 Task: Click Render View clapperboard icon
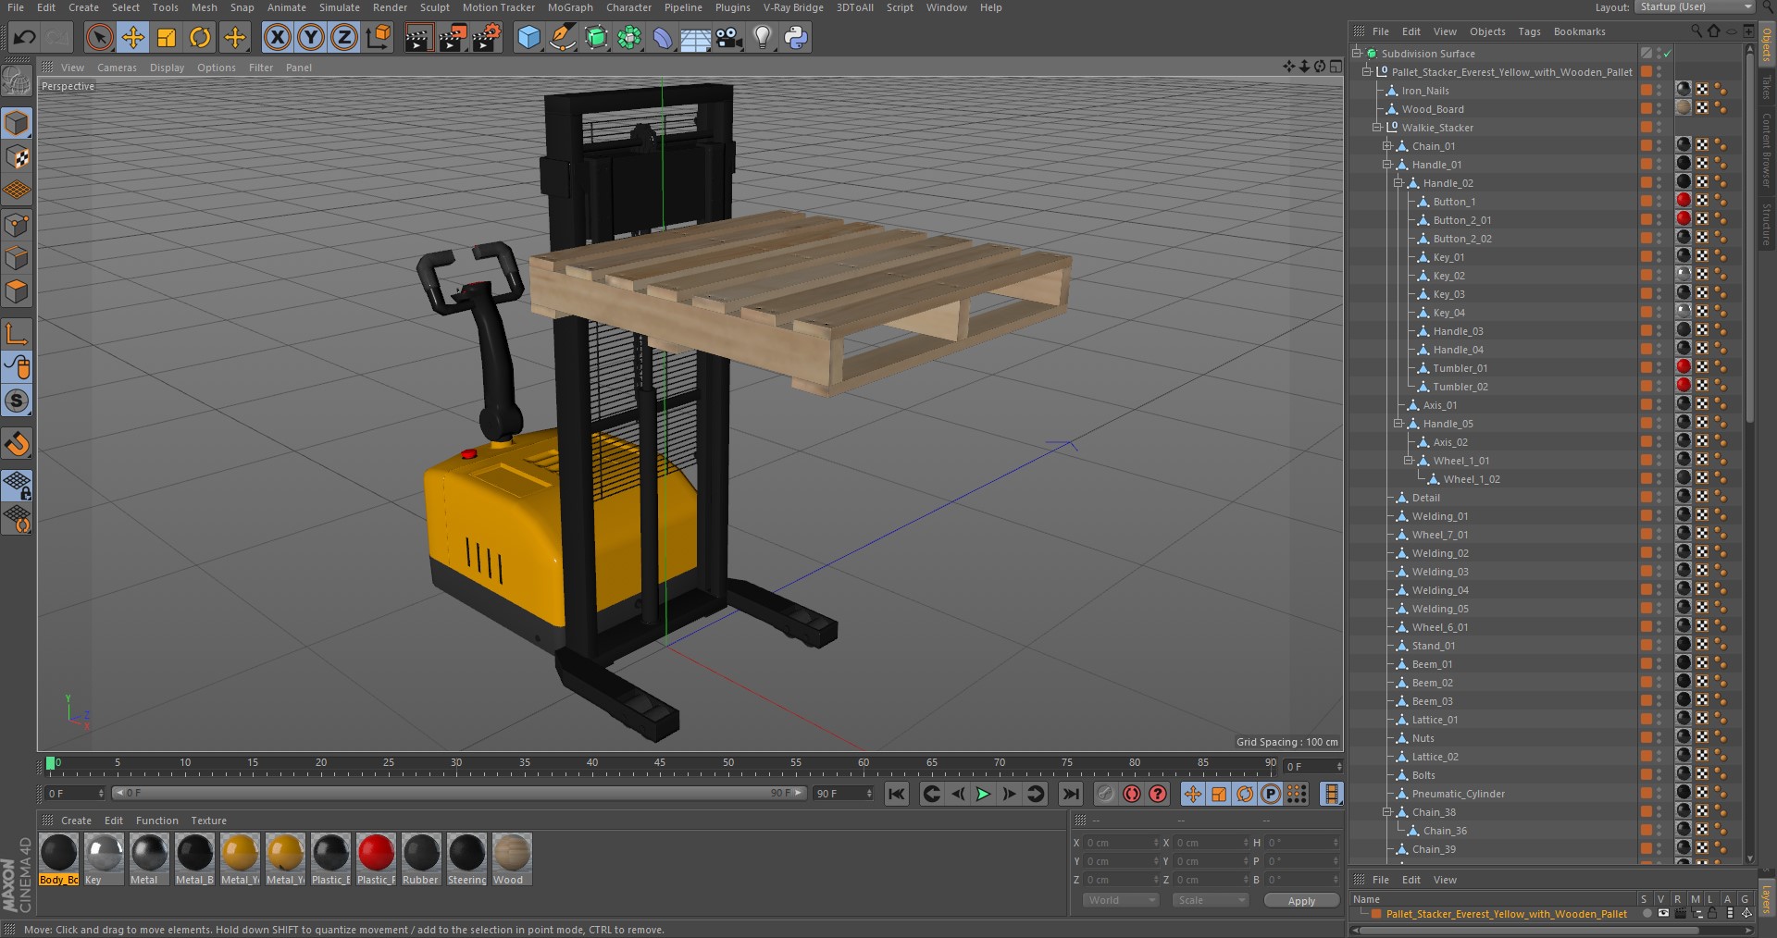pyautogui.click(x=418, y=37)
